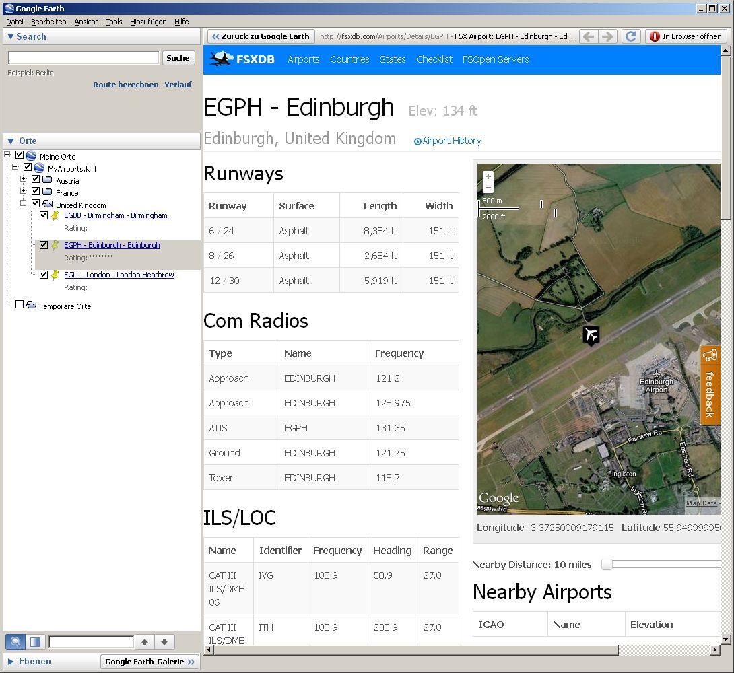
Task: Collapse the Meine Orte tree node
Action: tap(7, 154)
